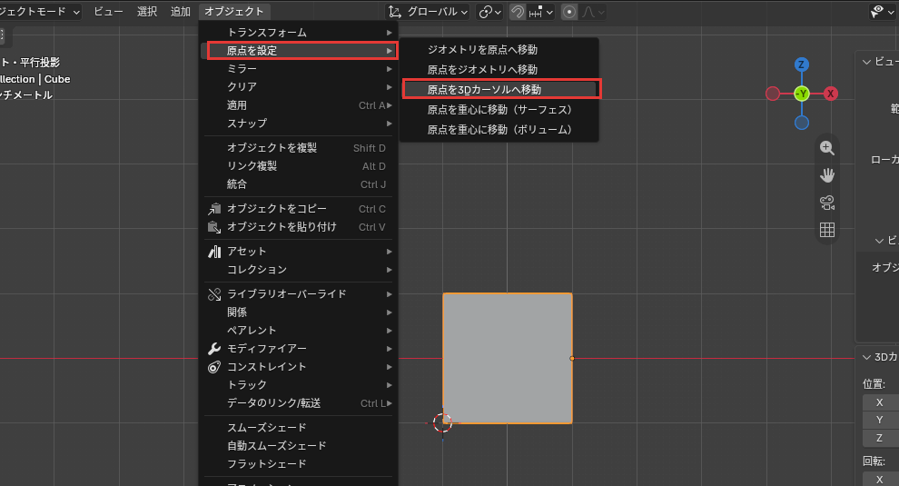
Task: Choose リンク複製
Action: point(299,166)
